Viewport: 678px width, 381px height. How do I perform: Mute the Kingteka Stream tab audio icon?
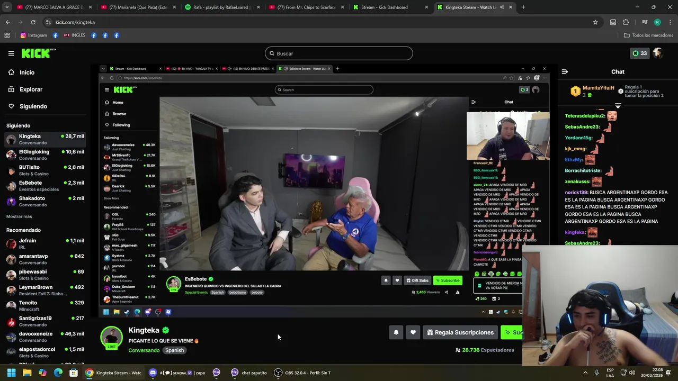point(501,7)
